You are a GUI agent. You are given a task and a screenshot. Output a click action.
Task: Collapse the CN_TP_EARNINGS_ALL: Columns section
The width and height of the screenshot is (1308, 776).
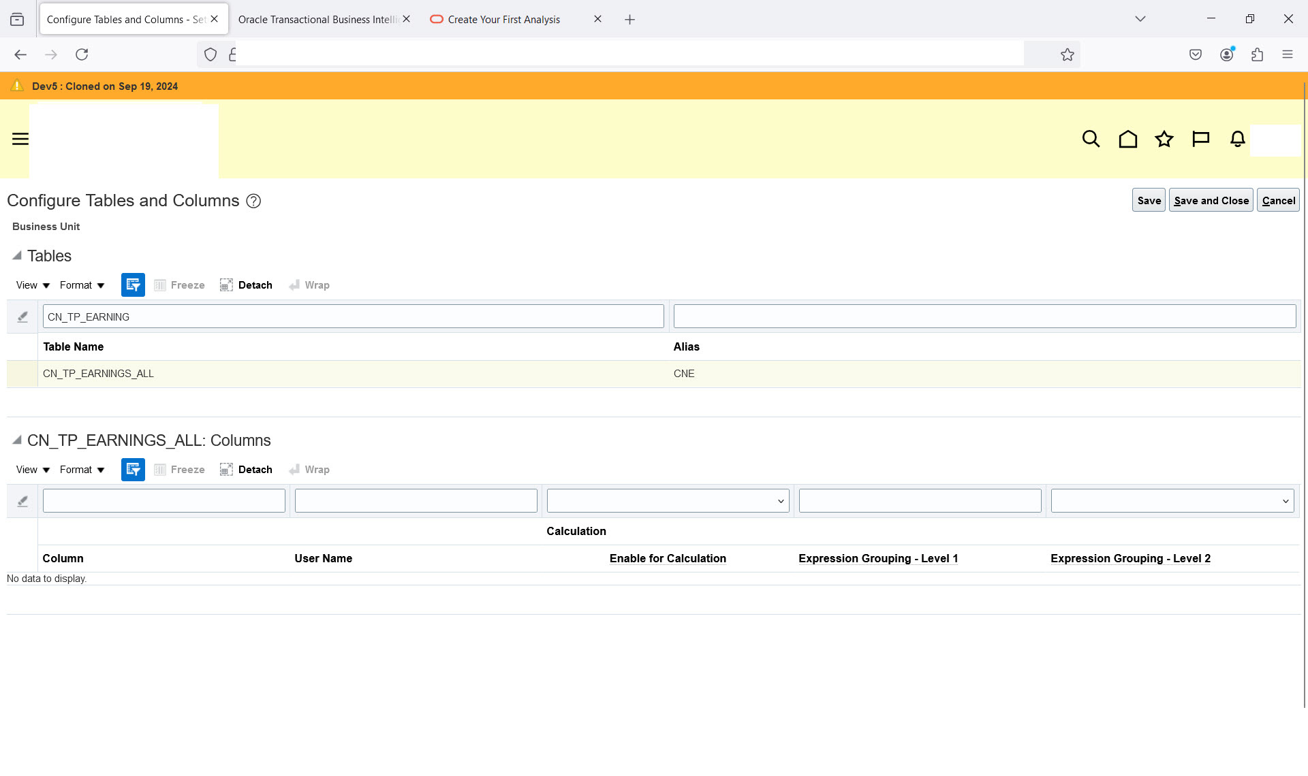tap(17, 440)
